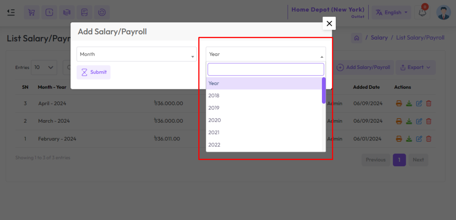Open the user profile avatar
The image size is (456, 220).
point(444,12)
